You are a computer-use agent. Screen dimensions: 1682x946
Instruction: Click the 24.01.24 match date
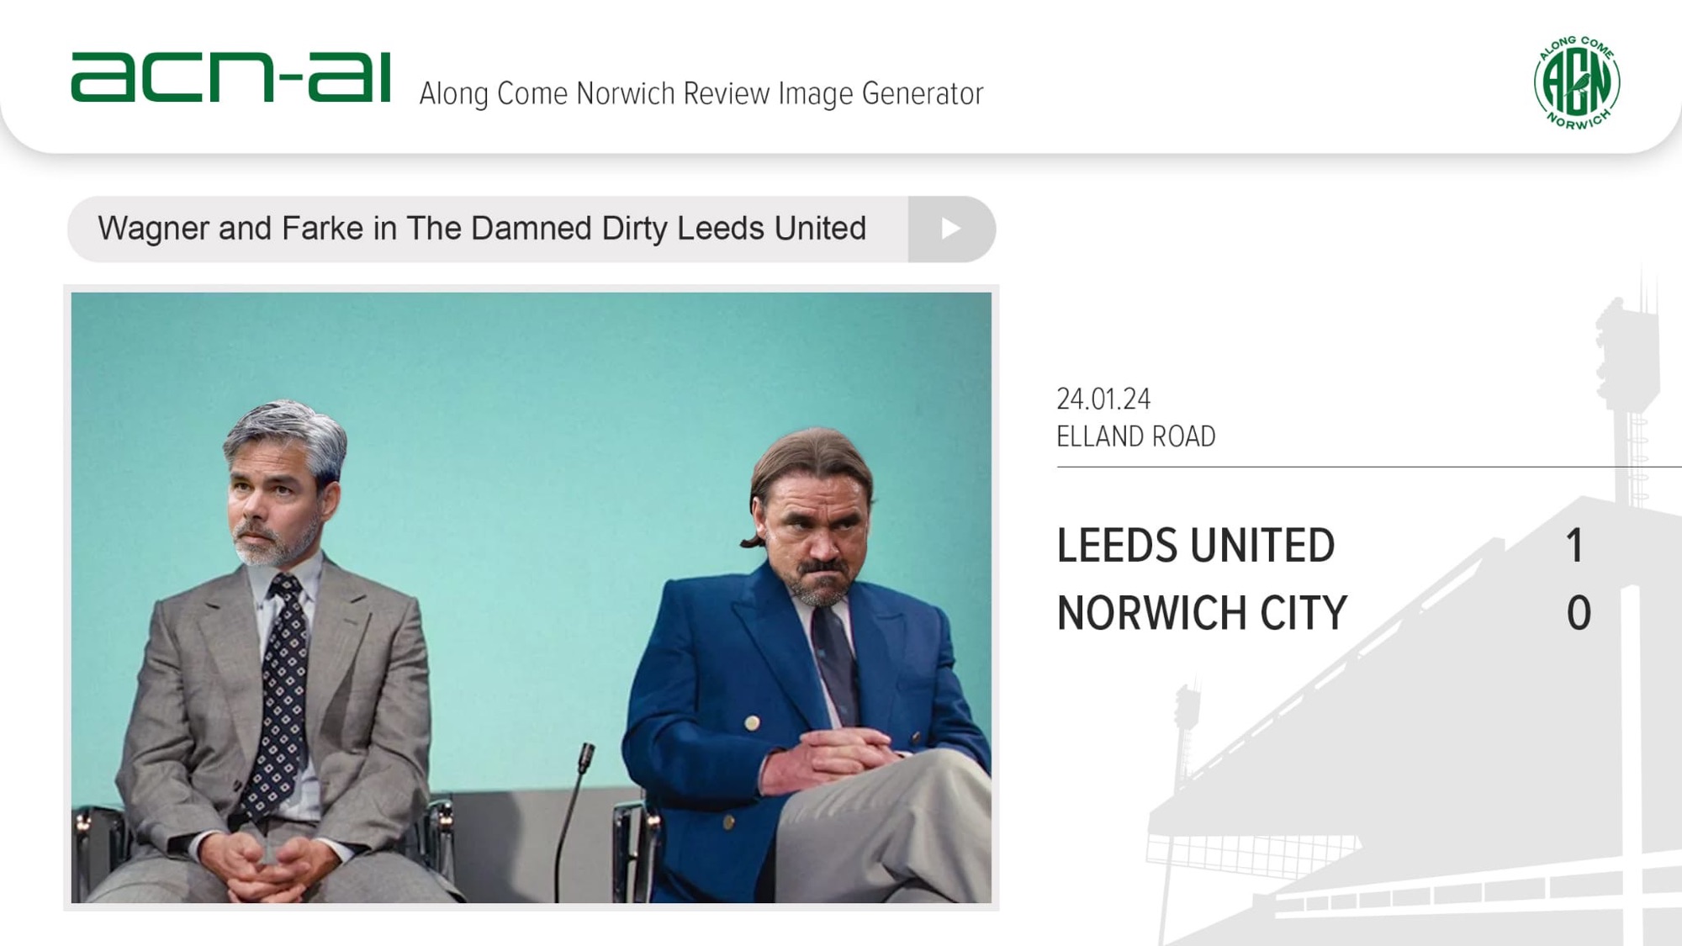click(x=1103, y=399)
